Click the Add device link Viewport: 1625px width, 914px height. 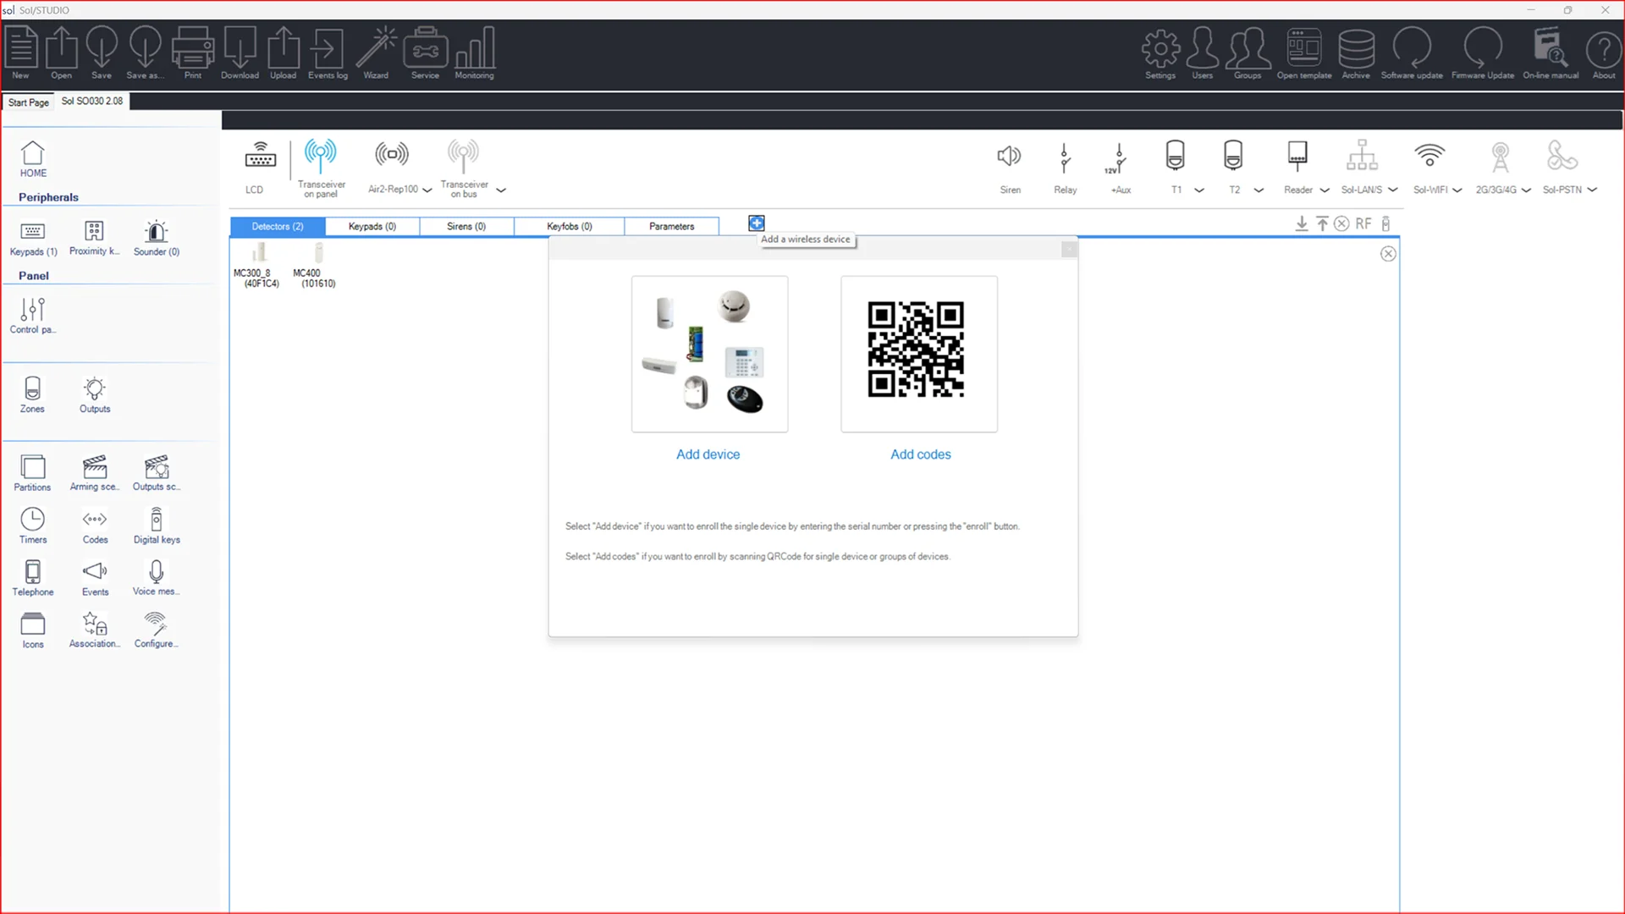(708, 454)
